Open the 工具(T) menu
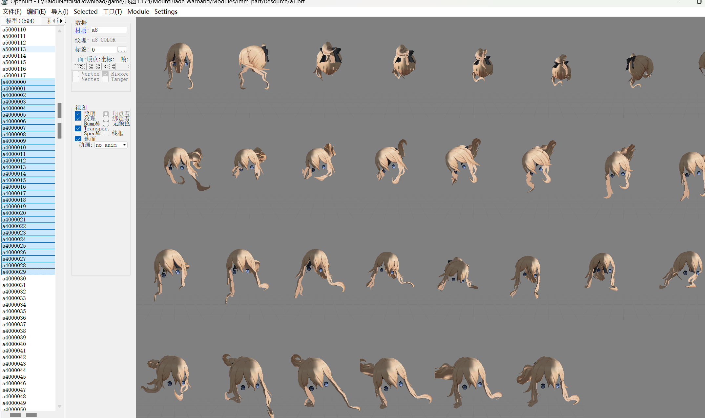 pyautogui.click(x=113, y=11)
